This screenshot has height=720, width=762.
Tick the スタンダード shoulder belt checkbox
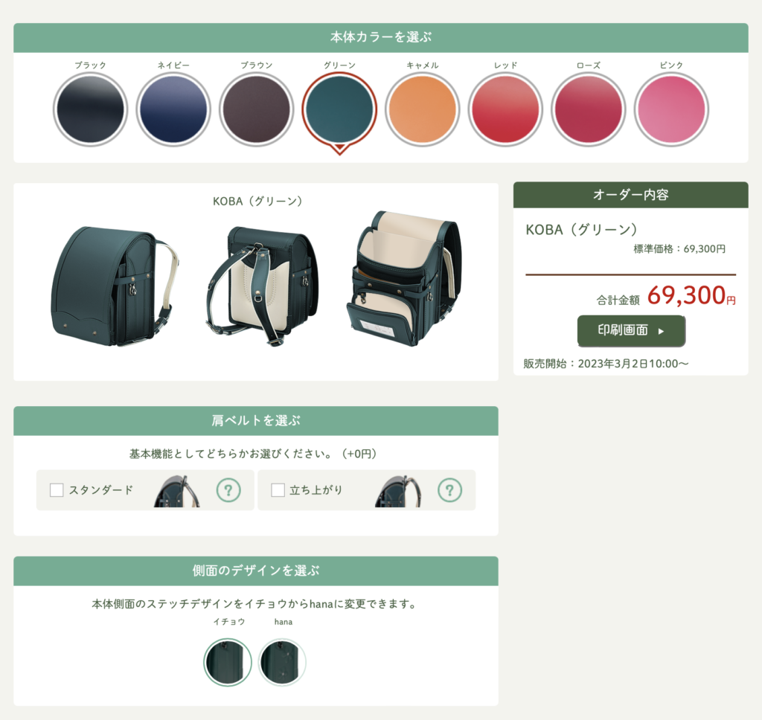coord(57,489)
